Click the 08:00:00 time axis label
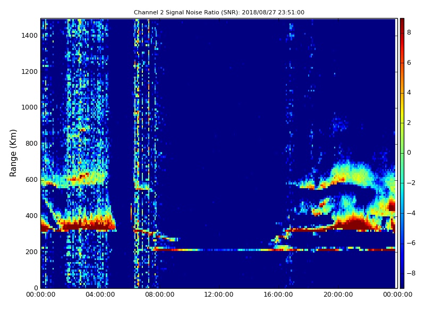 click(x=160, y=295)
